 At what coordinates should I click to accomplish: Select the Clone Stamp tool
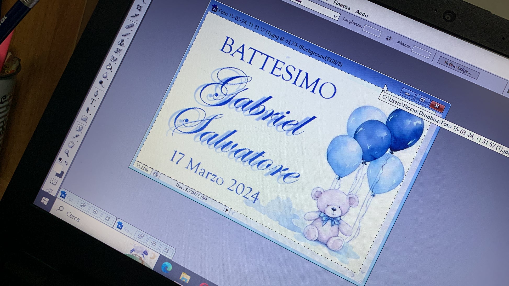tap(121, 43)
